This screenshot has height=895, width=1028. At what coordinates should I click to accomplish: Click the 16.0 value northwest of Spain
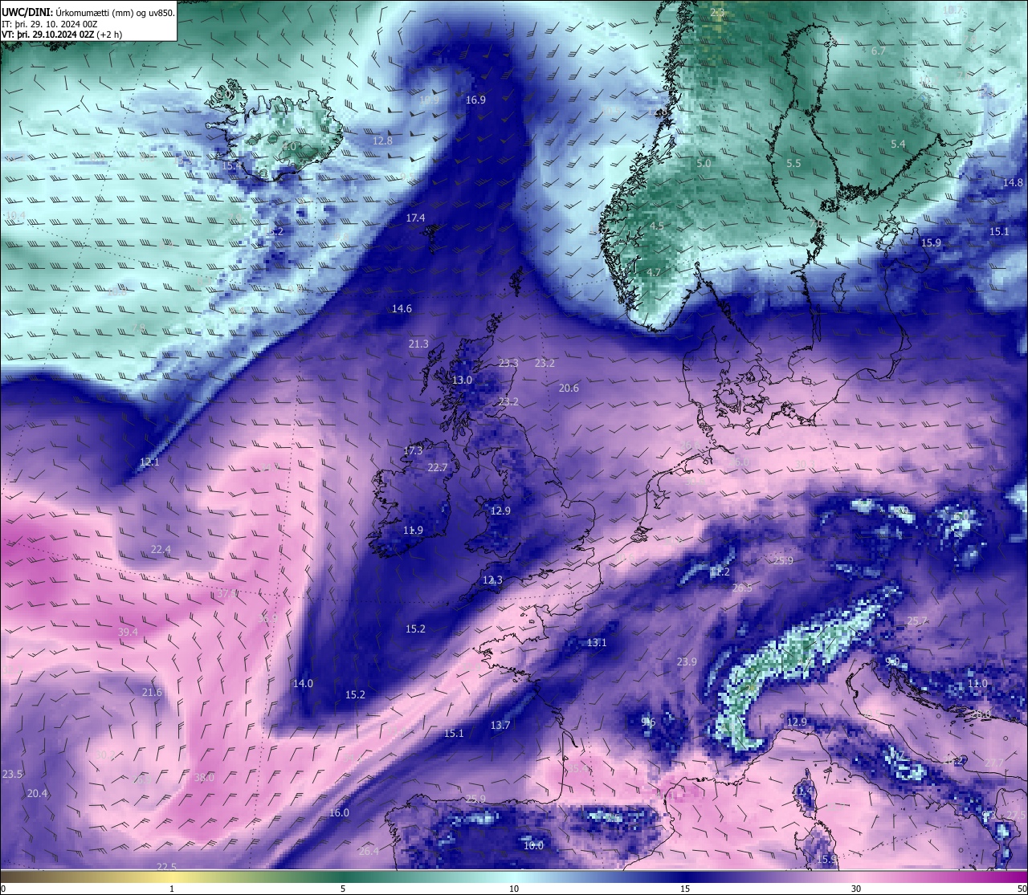[339, 812]
